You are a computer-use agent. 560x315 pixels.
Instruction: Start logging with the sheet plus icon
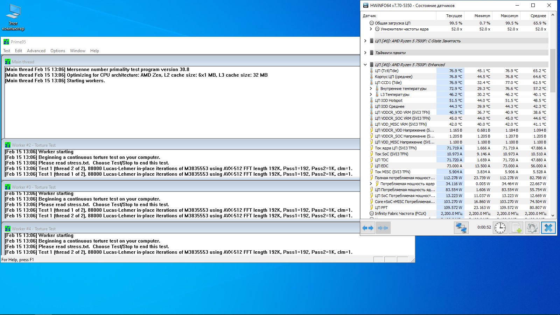516,228
